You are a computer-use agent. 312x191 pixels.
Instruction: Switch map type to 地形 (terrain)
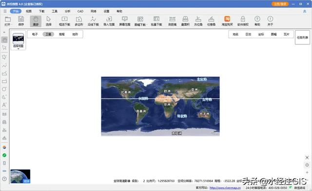click(75, 34)
